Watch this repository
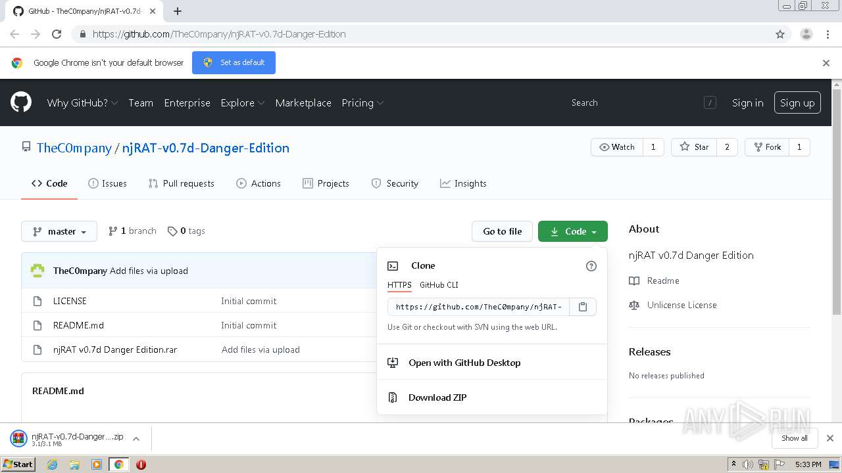The width and height of the screenshot is (842, 473). [617, 147]
